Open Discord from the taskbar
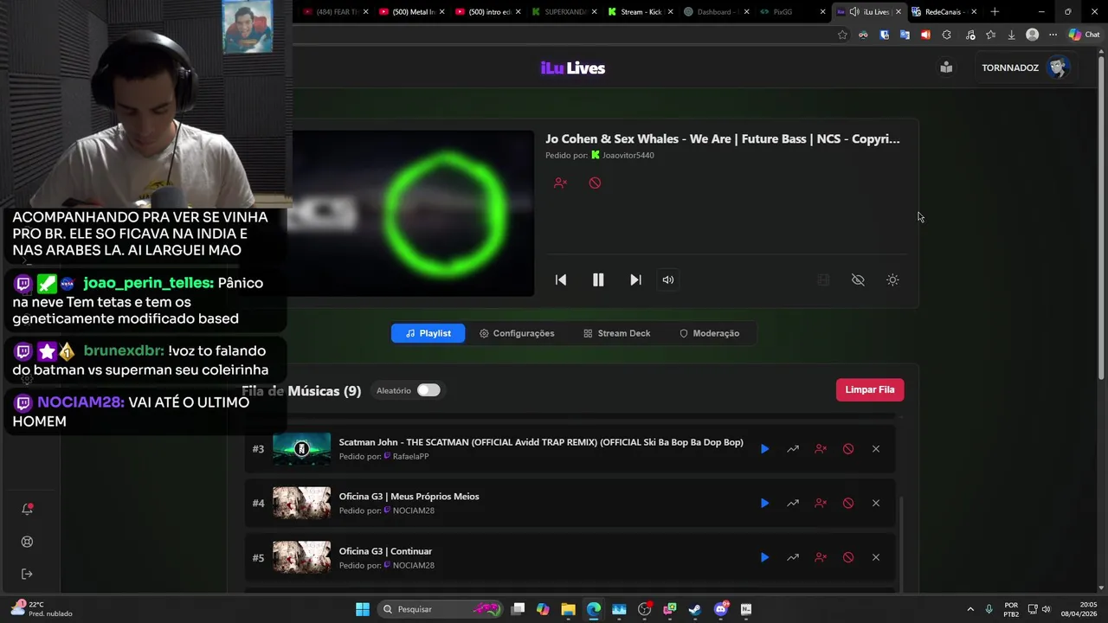This screenshot has width=1108, height=623. (x=721, y=609)
